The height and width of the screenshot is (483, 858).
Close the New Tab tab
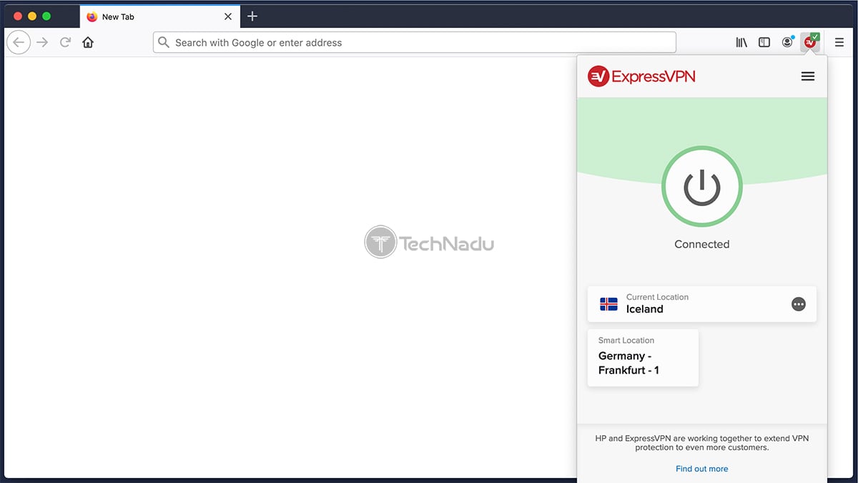click(228, 16)
